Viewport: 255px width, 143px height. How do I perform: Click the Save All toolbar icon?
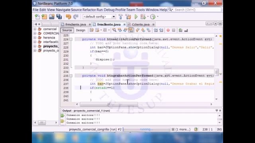59,17
